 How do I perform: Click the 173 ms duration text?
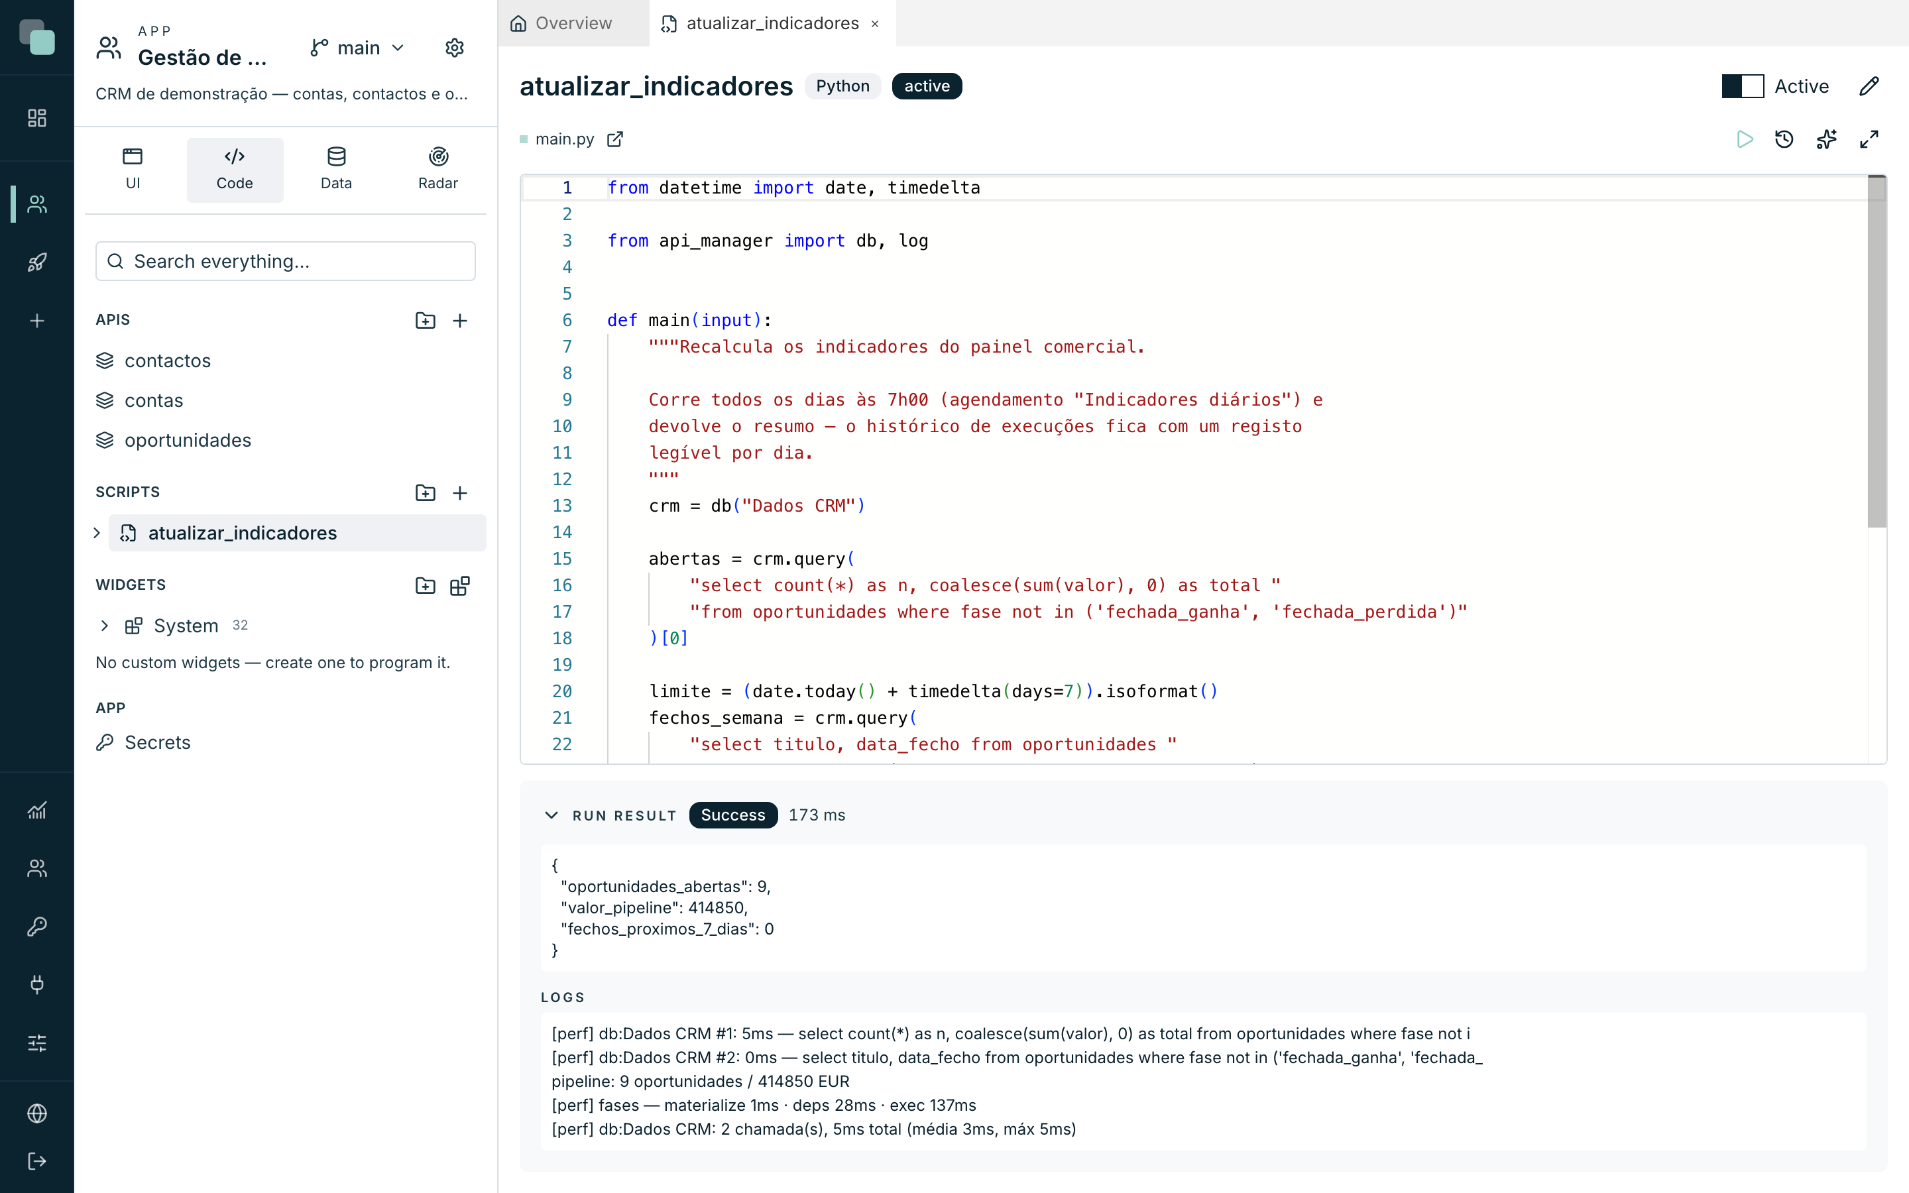click(x=817, y=815)
